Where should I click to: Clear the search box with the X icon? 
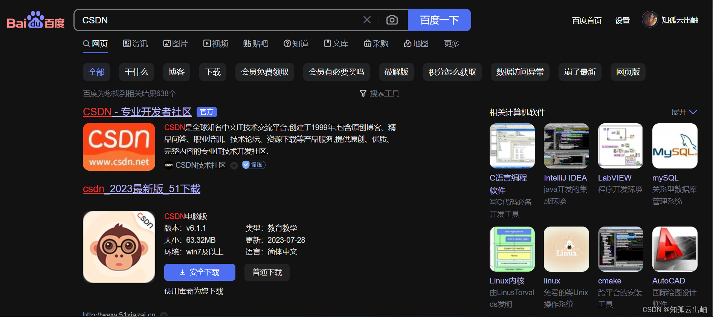[x=367, y=20]
